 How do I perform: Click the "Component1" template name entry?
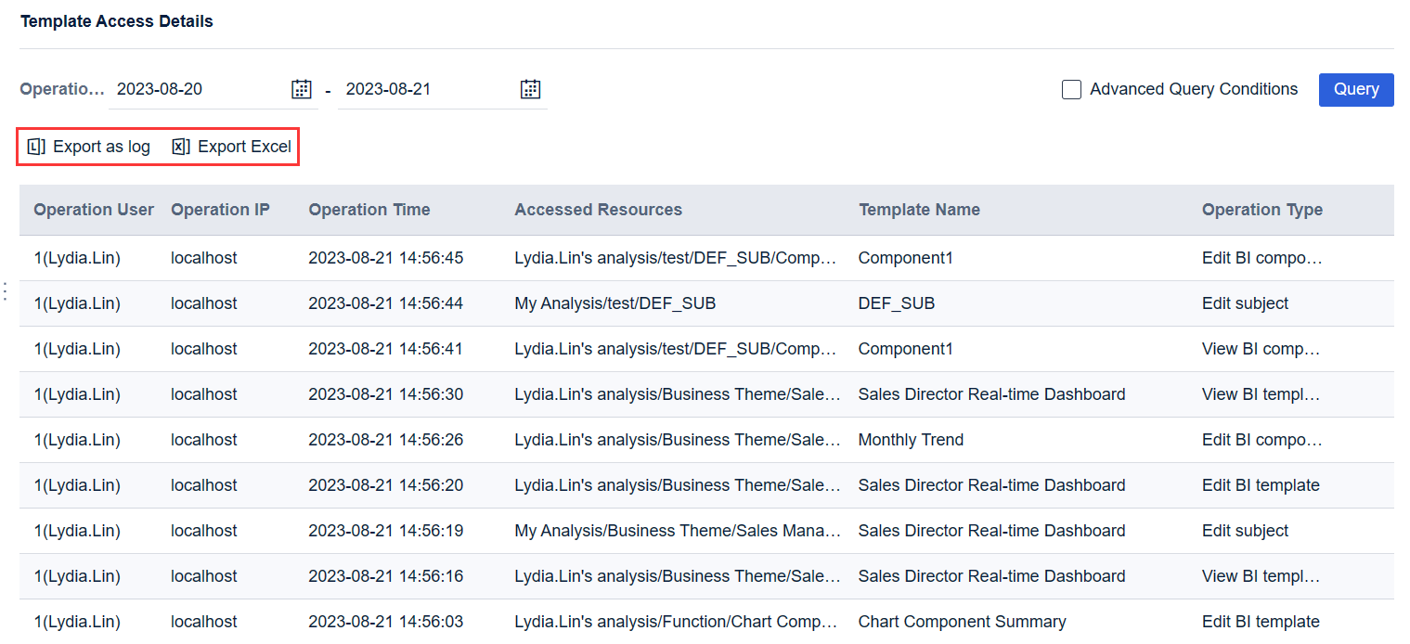coord(905,257)
